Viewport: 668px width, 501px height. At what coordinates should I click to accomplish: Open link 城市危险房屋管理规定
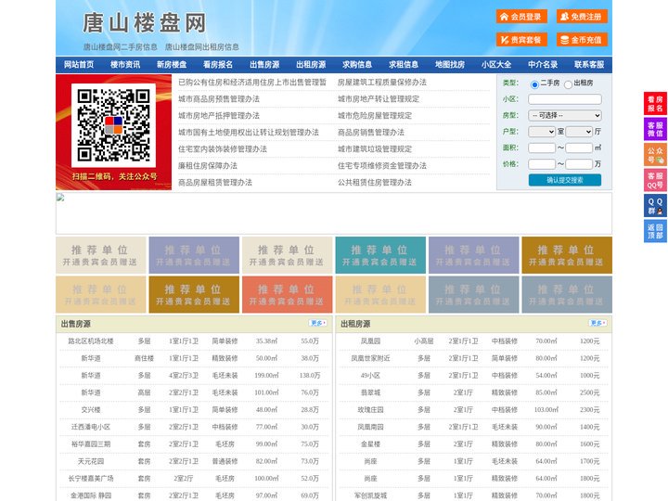[375, 115]
